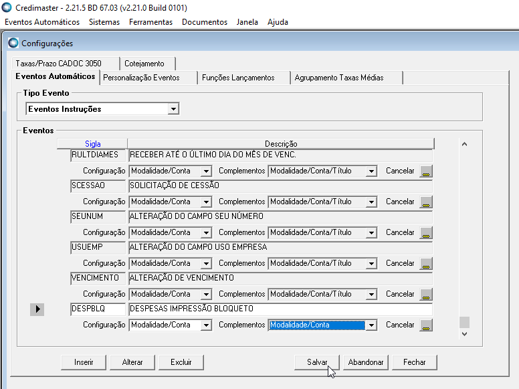This screenshot has width=519, height=389.
Task: Expand Configuração dropdown for SEUNUM
Action: (x=206, y=232)
